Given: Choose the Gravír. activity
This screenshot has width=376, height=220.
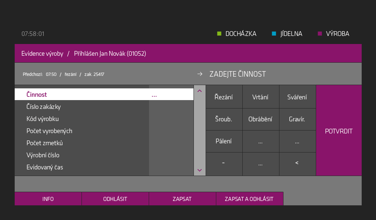Looking at the screenshot, I should click(x=297, y=119).
